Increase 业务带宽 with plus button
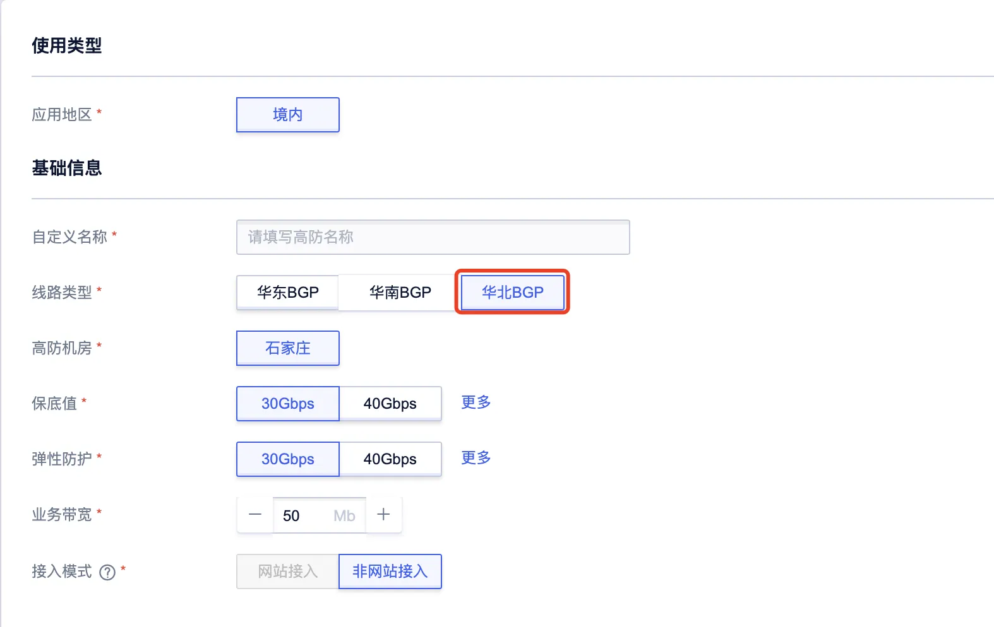 click(383, 515)
